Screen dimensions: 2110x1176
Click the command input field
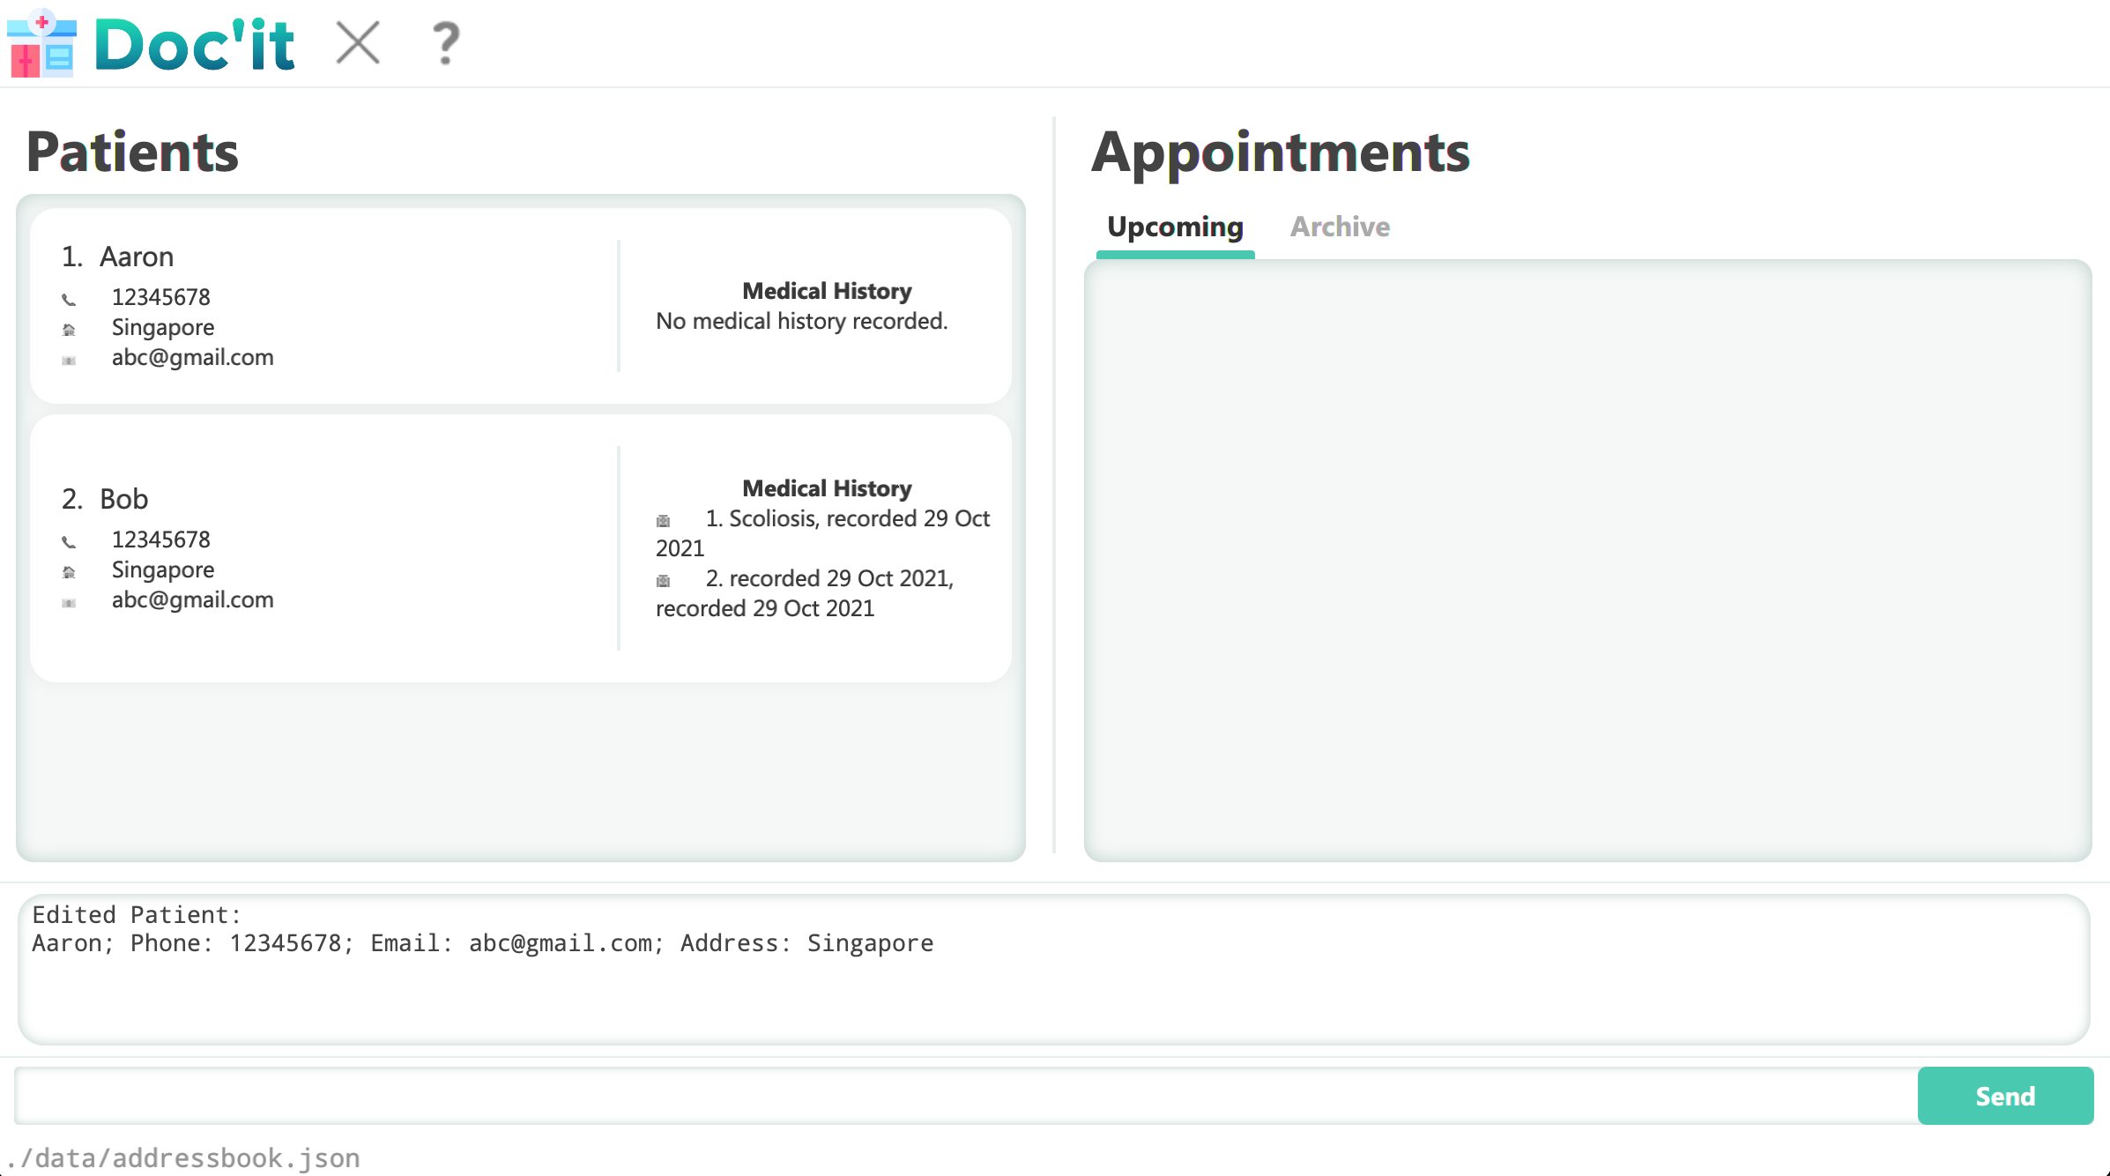click(965, 1096)
